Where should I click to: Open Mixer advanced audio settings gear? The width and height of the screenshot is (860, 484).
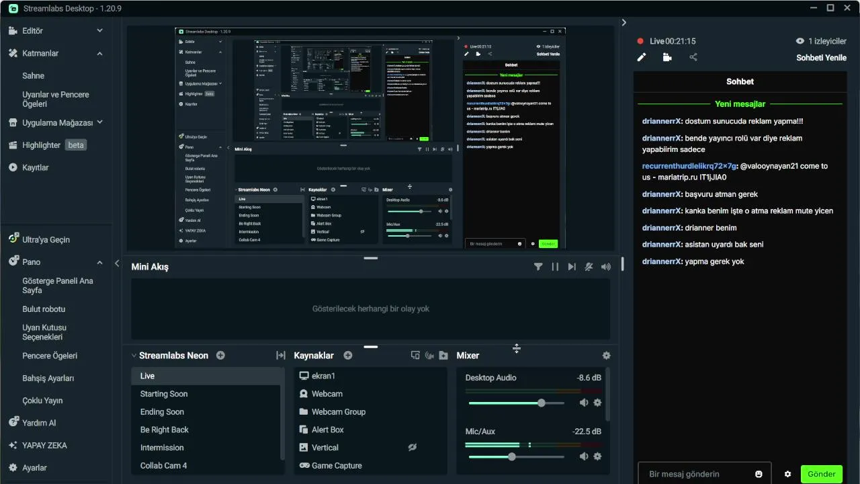click(607, 356)
